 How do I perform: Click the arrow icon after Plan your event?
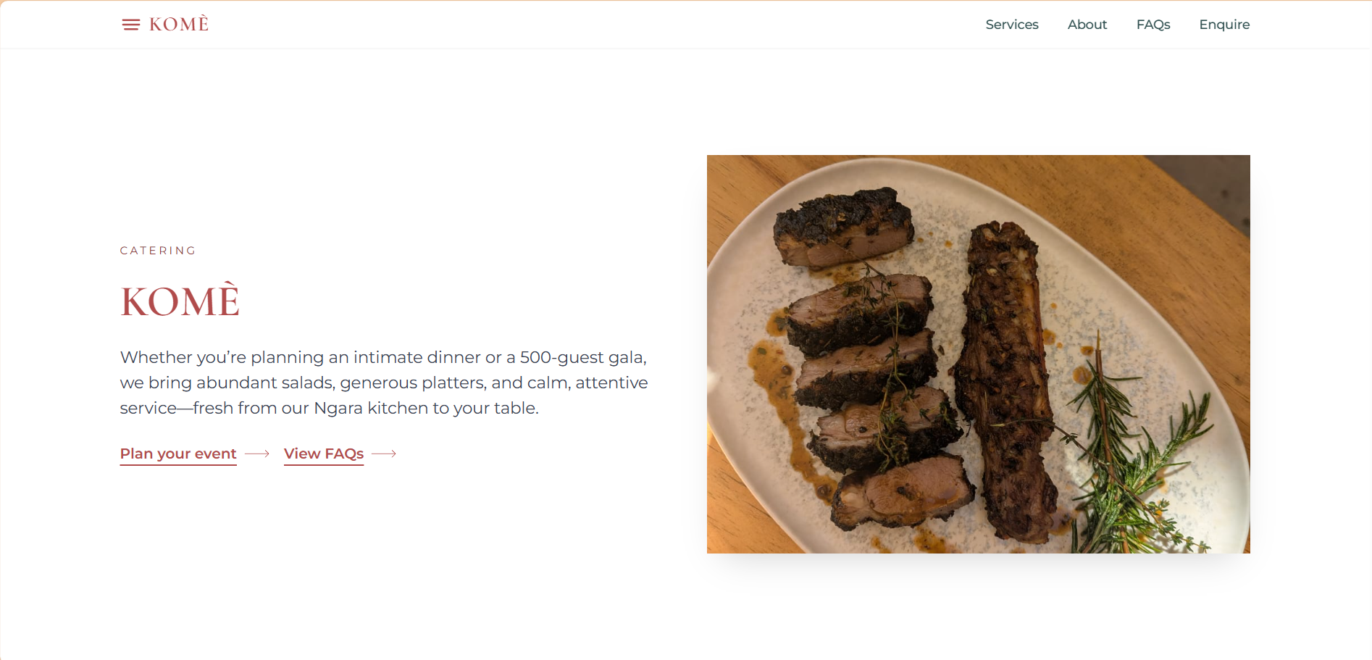pos(256,454)
